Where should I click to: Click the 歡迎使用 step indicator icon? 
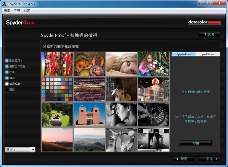pos(7,60)
